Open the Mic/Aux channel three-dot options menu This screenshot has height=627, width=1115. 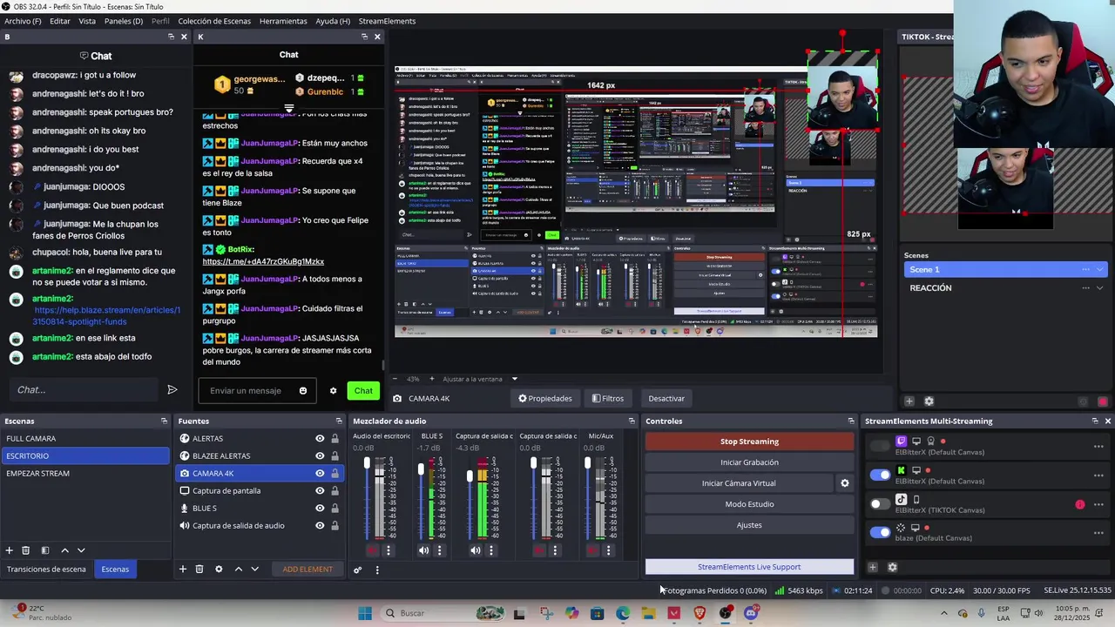[608, 550]
